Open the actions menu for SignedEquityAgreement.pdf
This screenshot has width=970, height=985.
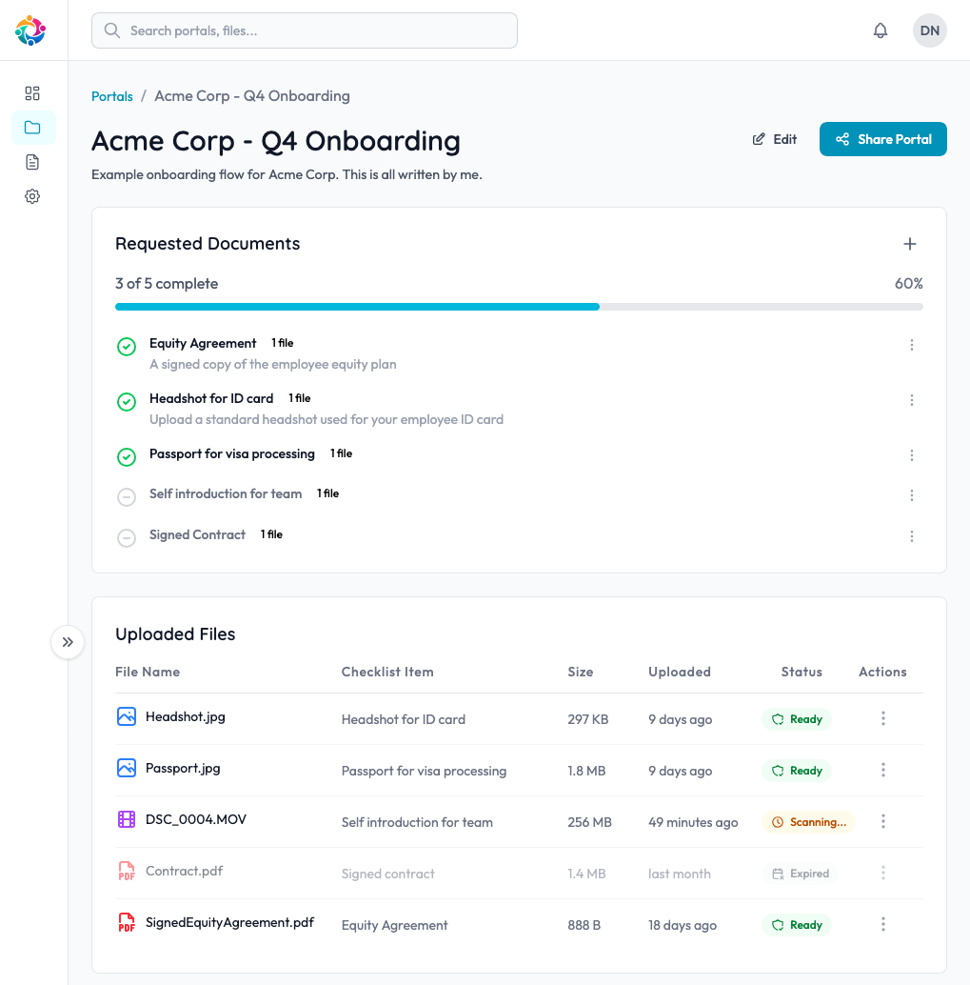pyautogui.click(x=882, y=924)
